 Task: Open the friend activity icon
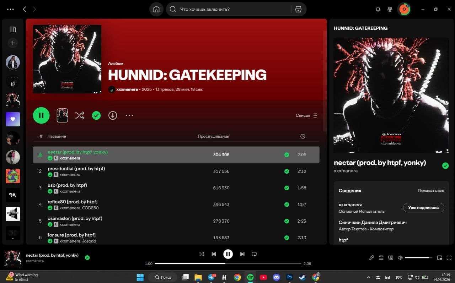coord(390,9)
